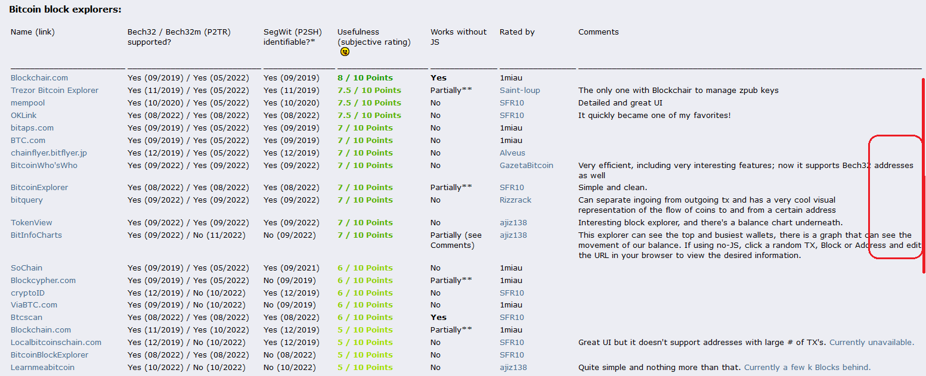The width and height of the screenshot is (926, 376).
Task: Click the 'Comments' column header
Action: [599, 32]
